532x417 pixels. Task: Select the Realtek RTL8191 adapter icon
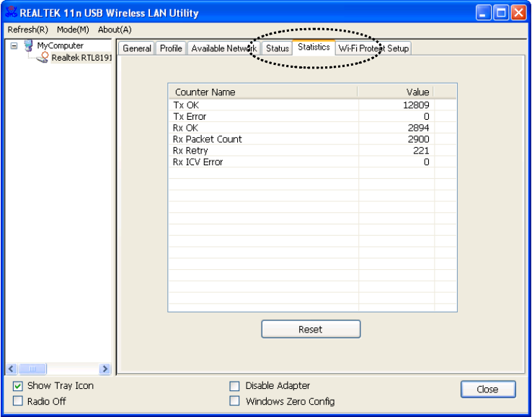43,58
